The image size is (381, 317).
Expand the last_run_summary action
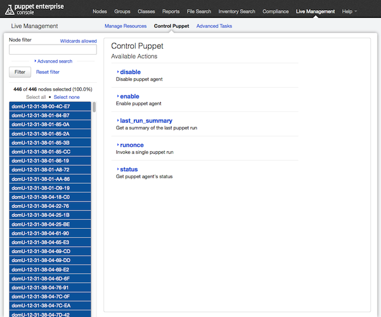click(x=145, y=121)
